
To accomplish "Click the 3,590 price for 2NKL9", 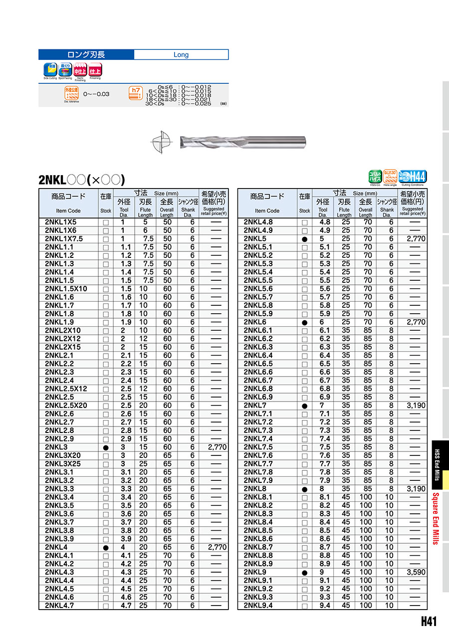I will point(416,572).
